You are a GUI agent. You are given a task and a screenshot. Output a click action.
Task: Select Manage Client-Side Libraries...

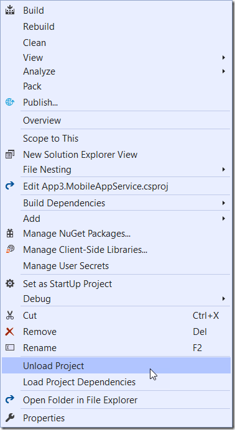[x=116, y=250]
